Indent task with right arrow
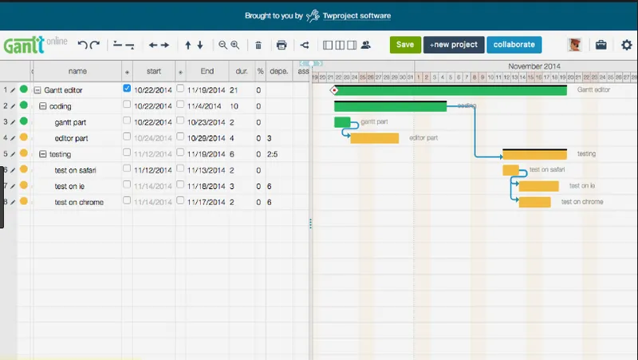 pyautogui.click(x=165, y=45)
